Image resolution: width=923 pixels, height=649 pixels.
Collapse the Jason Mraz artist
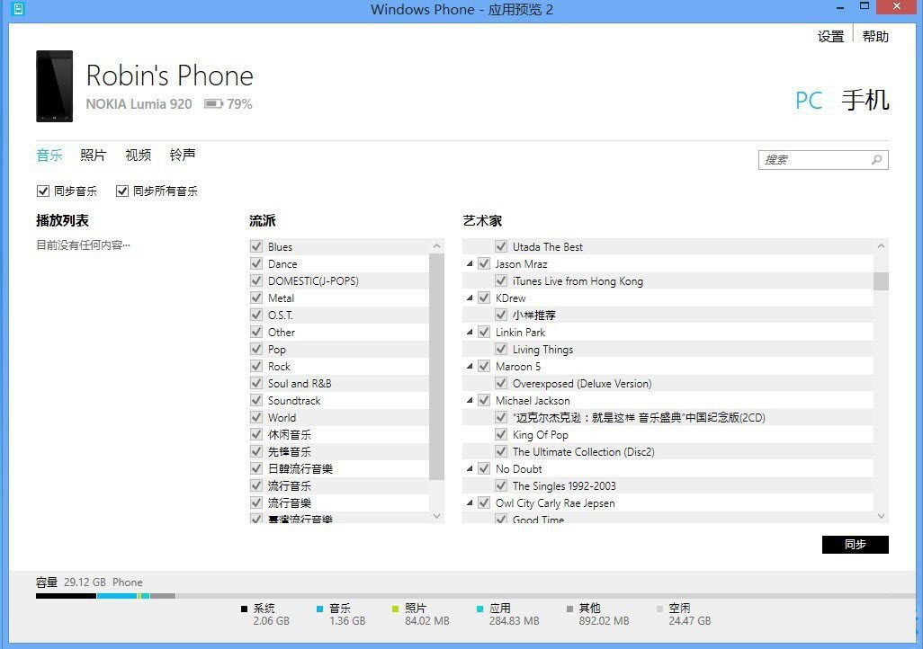click(x=470, y=263)
